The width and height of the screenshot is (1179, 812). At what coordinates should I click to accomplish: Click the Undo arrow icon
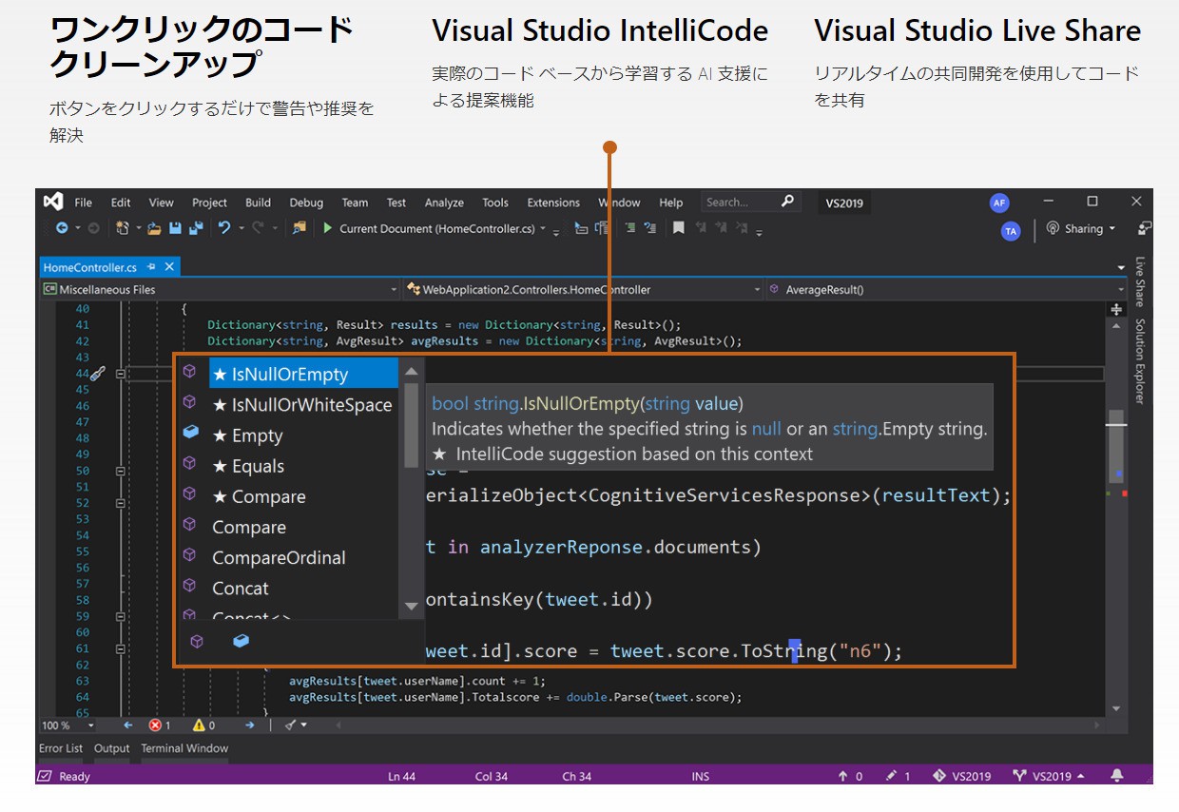point(224,228)
